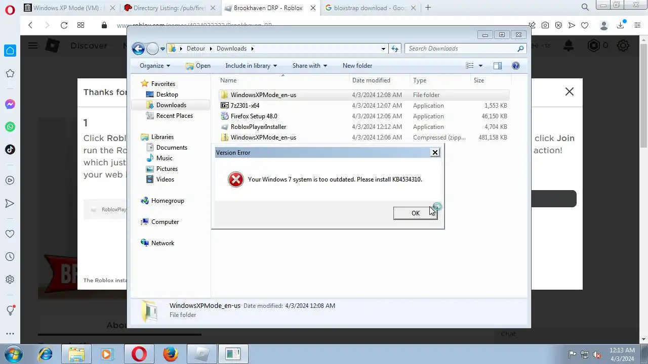The image size is (648, 364).
Task: Select the WindowsXPMode_en-us compressed zip file
Action: (363, 138)
